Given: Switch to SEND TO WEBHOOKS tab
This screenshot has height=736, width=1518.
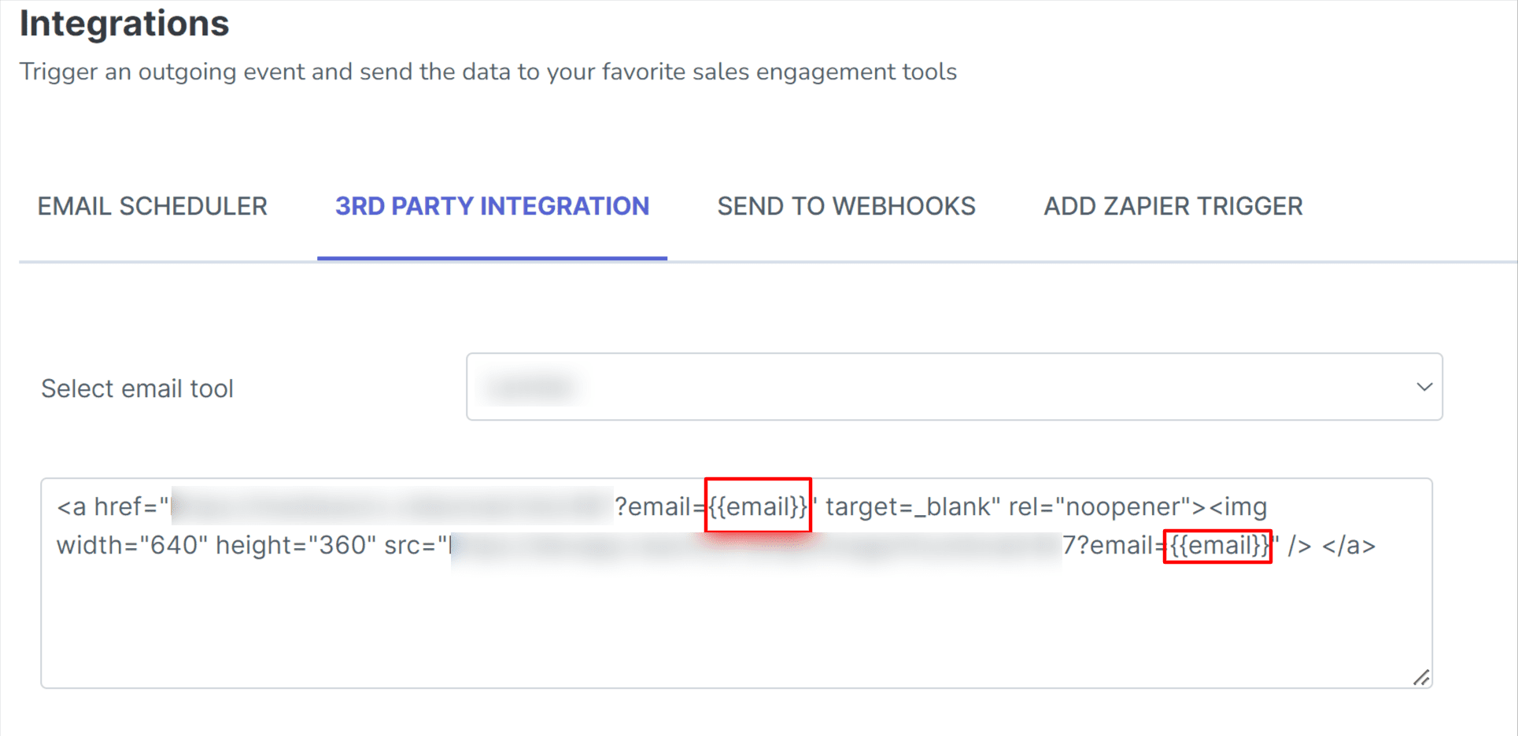Looking at the screenshot, I should (x=846, y=207).
